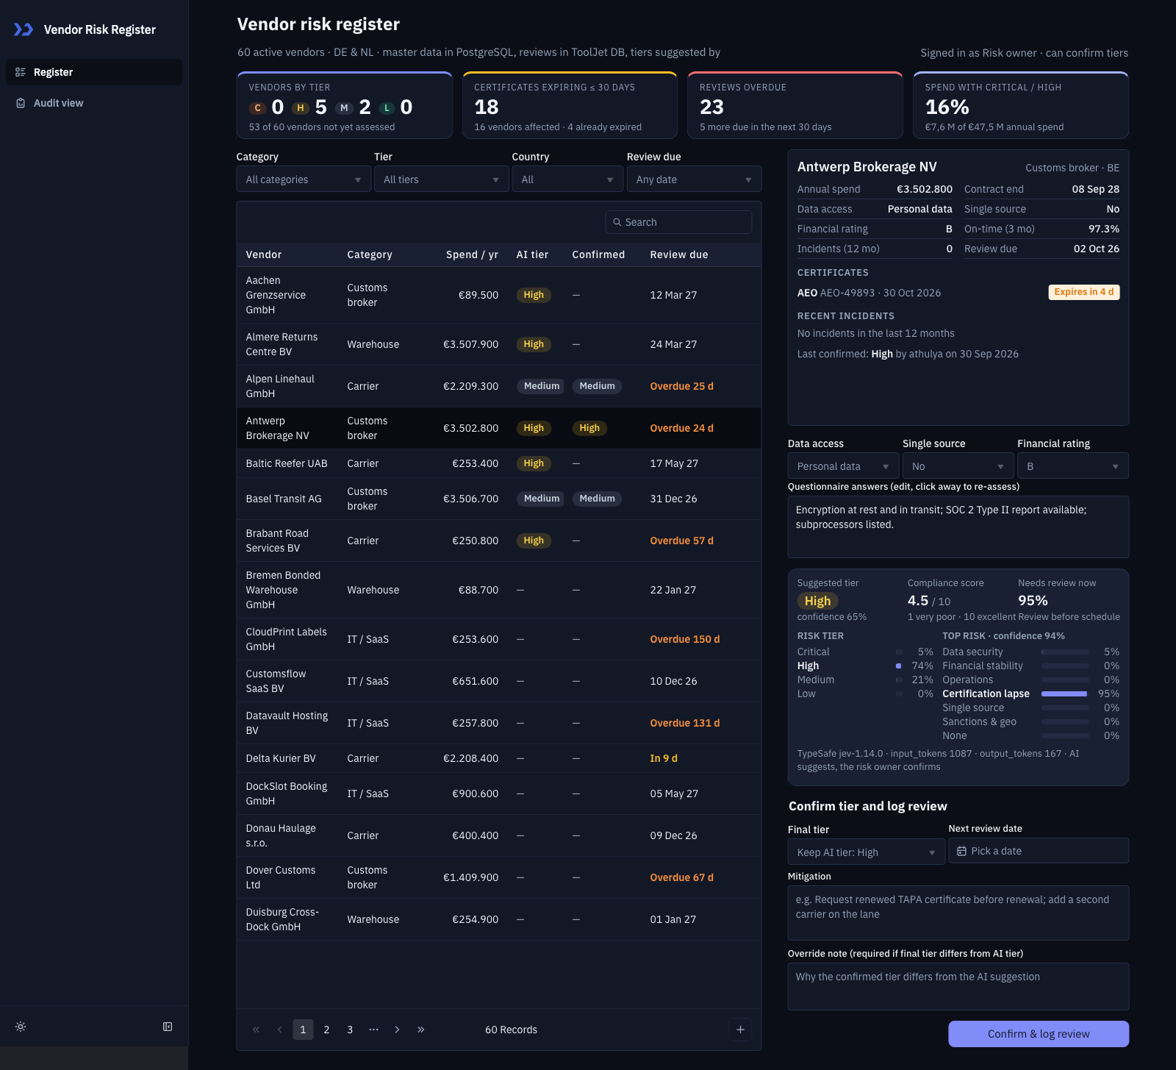Open the All tiers dropdown
Screen dimensions: 1176x1070
(441, 179)
